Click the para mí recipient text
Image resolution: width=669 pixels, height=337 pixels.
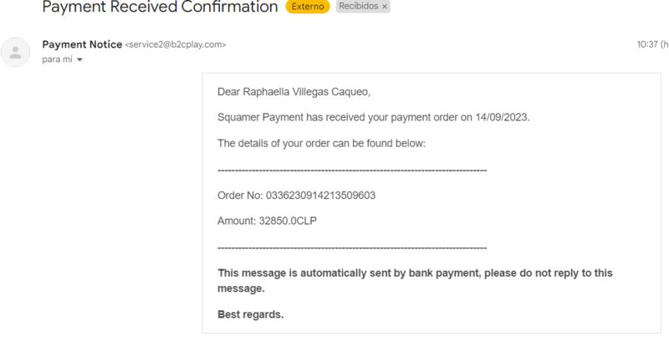[57, 59]
